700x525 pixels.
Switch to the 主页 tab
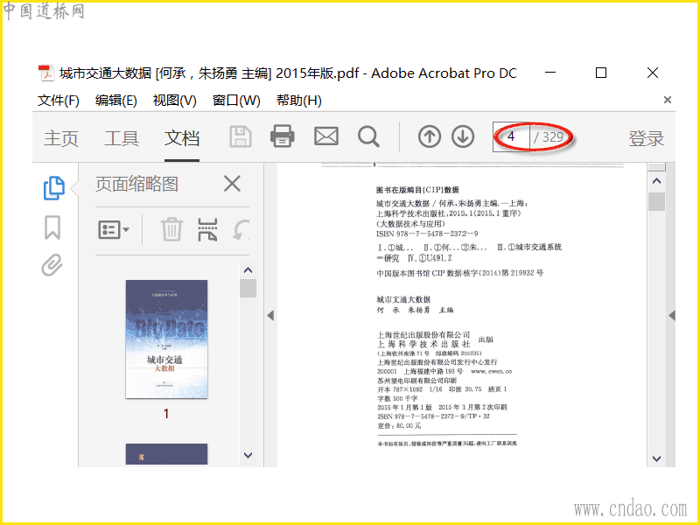[61, 138]
